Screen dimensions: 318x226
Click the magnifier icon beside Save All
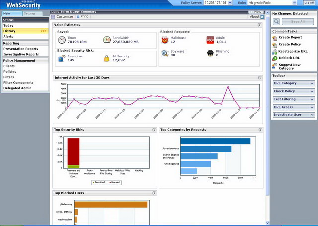276,22
